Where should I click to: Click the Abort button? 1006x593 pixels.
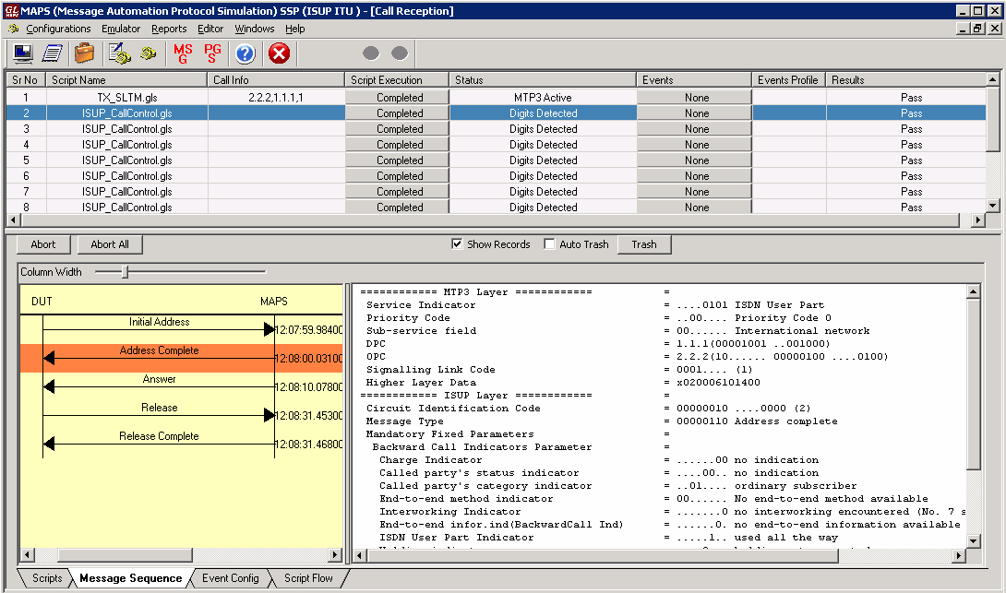(43, 244)
